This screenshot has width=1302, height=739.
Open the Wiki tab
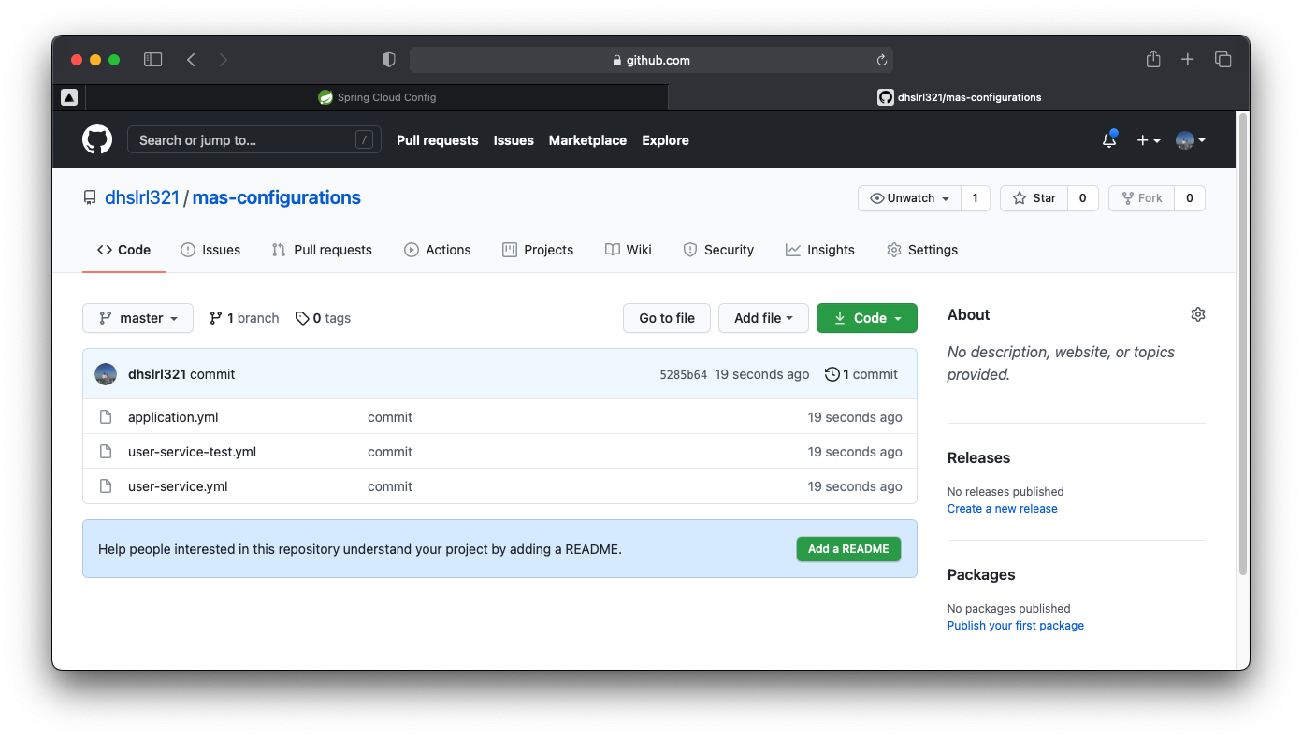pyautogui.click(x=629, y=250)
